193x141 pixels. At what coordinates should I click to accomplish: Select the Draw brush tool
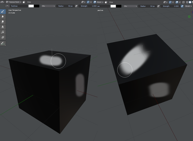pos(3,11)
